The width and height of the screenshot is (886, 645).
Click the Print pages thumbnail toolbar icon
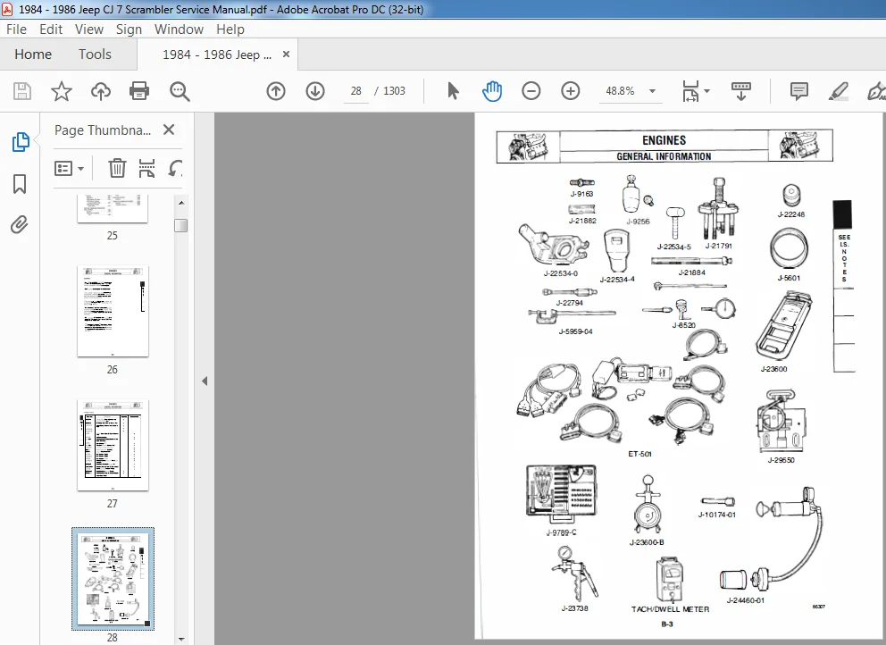coord(146,168)
